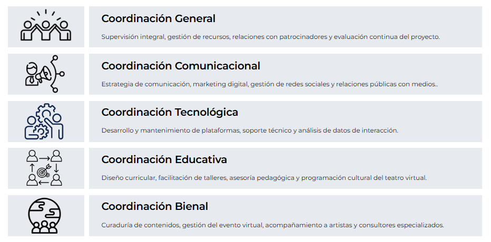
Task: Open the Coordinación Tecnológica heading
Action: [170, 112]
